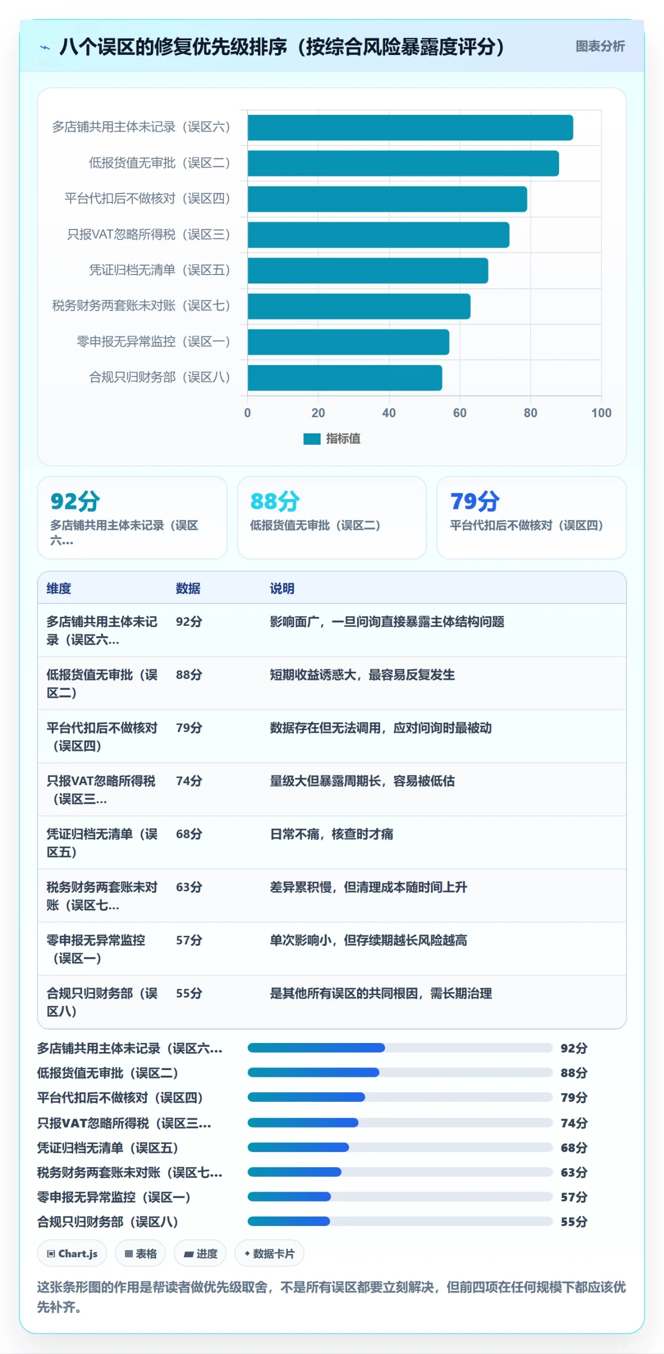Click table cell 74分
Image resolution: width=664 pixels, height=1354 pixels.
pos(189,781)
